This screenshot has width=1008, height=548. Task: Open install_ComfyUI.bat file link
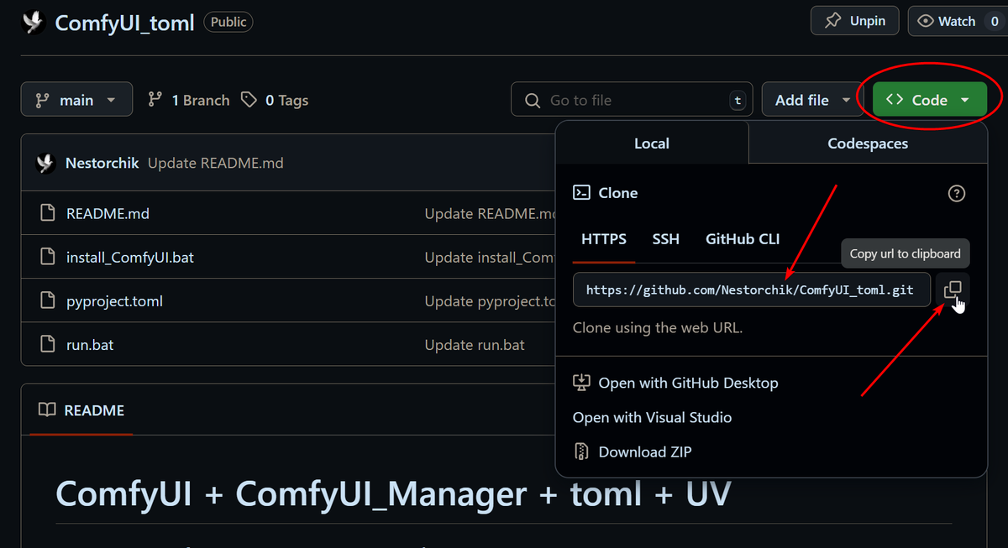[130, 258]
